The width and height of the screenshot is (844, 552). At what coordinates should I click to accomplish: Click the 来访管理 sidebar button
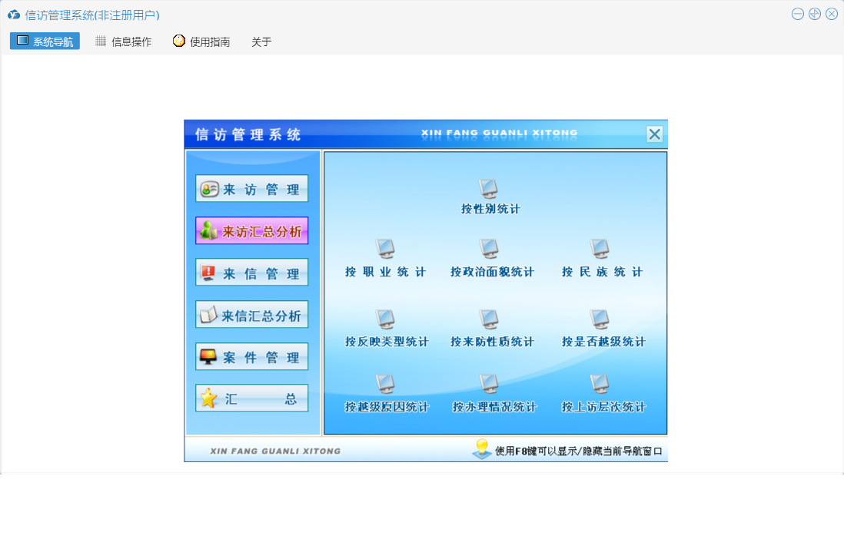[252, 189]
